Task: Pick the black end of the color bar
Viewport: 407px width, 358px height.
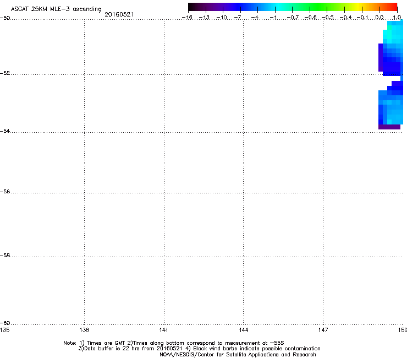Action: (x=192, y=7)
